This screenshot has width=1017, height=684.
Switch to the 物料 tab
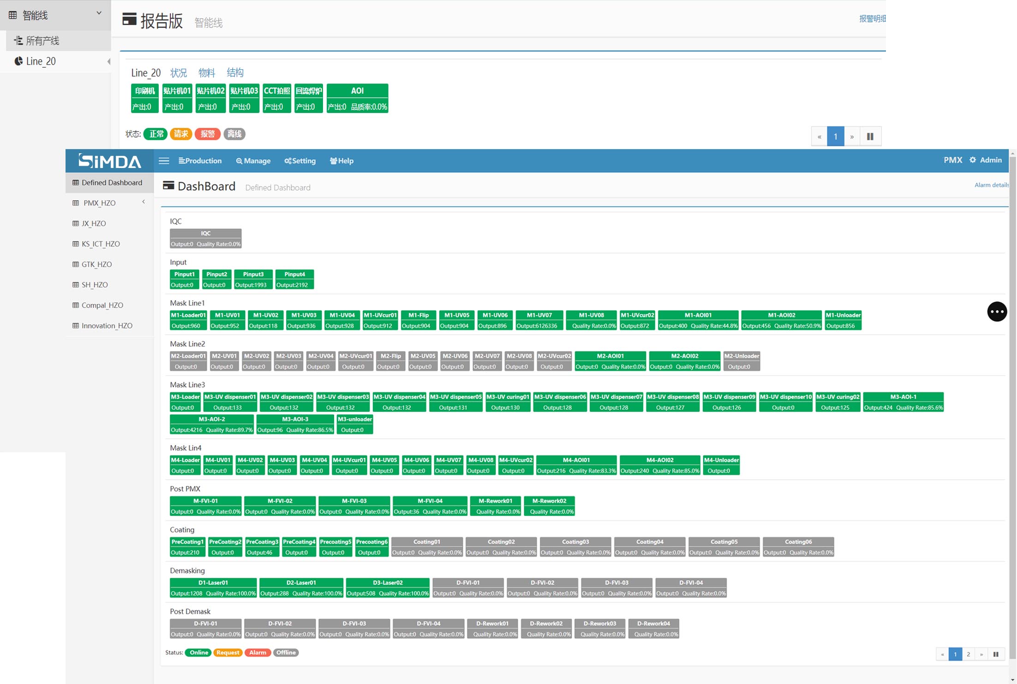pyautogui.click(x=206, y=72)
